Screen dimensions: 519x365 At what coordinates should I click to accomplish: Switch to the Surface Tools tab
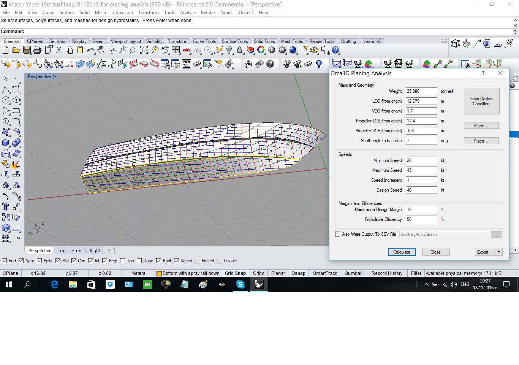click(234, 41)
